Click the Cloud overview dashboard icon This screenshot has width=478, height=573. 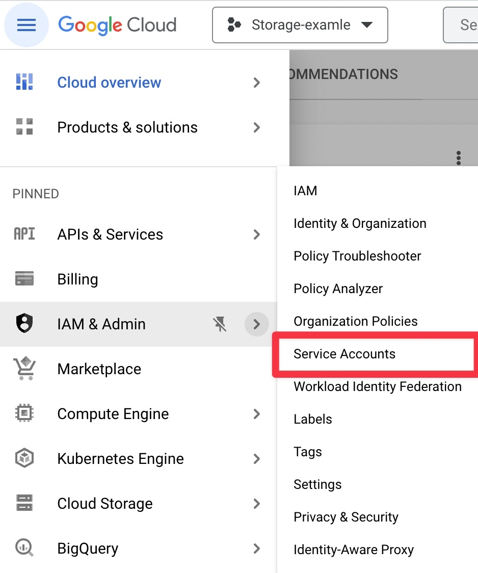coord(24,82)
